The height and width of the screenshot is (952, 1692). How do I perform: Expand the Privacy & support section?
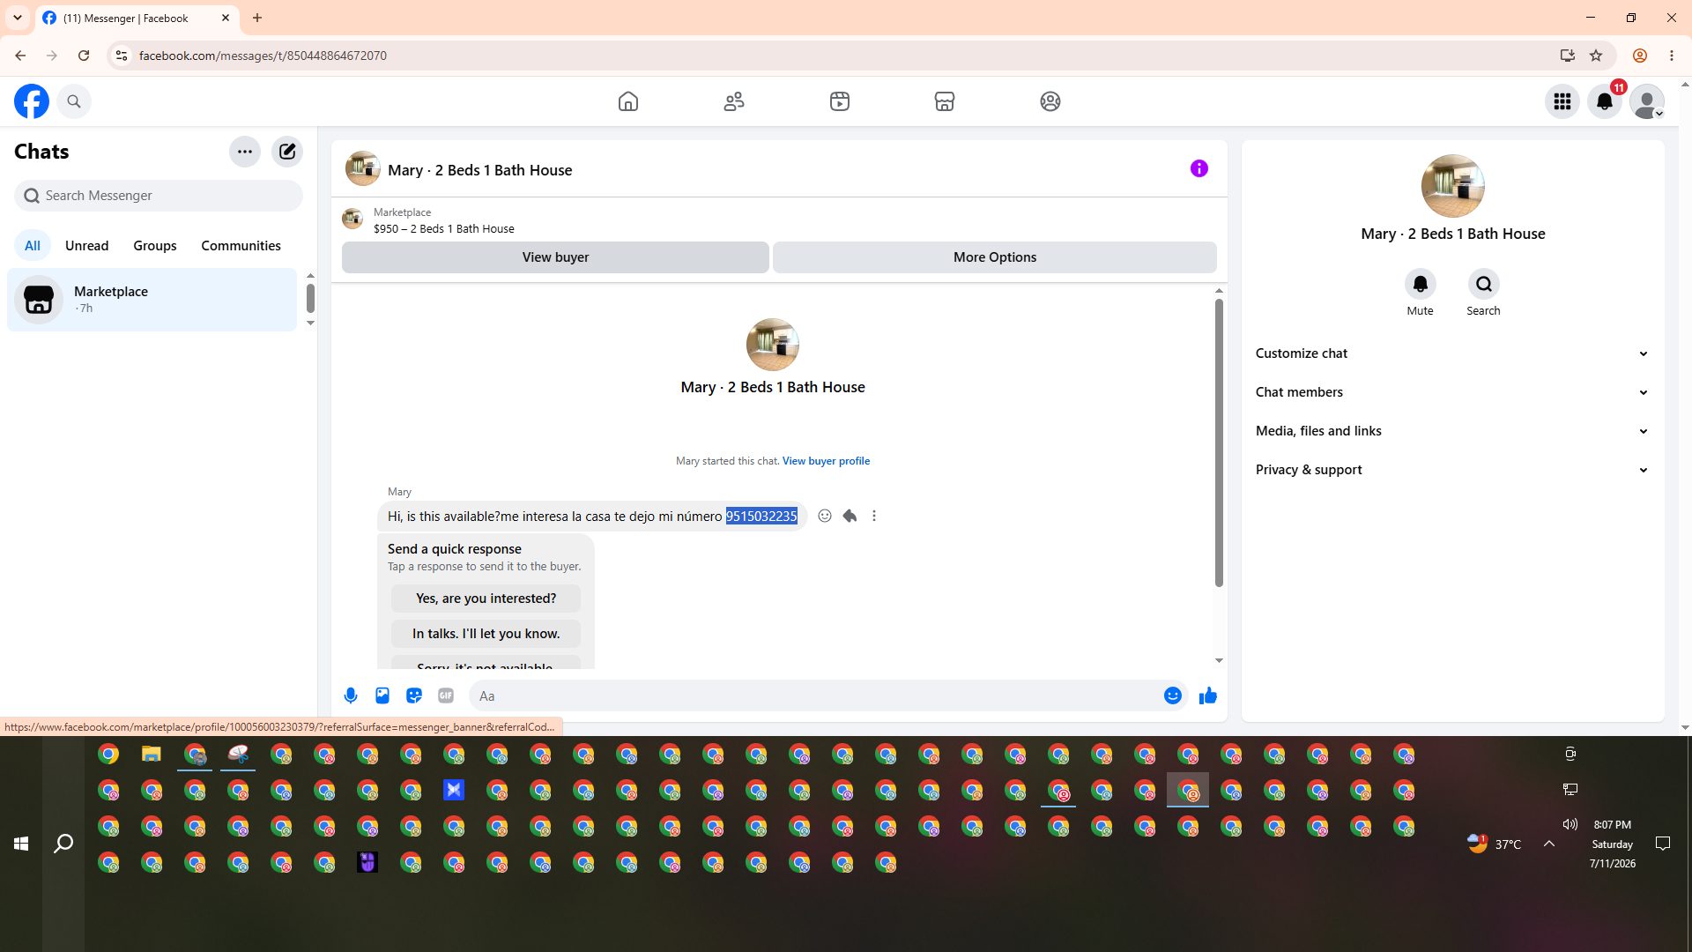coord(1452,470)
